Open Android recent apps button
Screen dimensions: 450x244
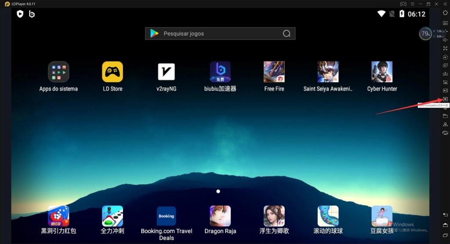tap(445, 233)
